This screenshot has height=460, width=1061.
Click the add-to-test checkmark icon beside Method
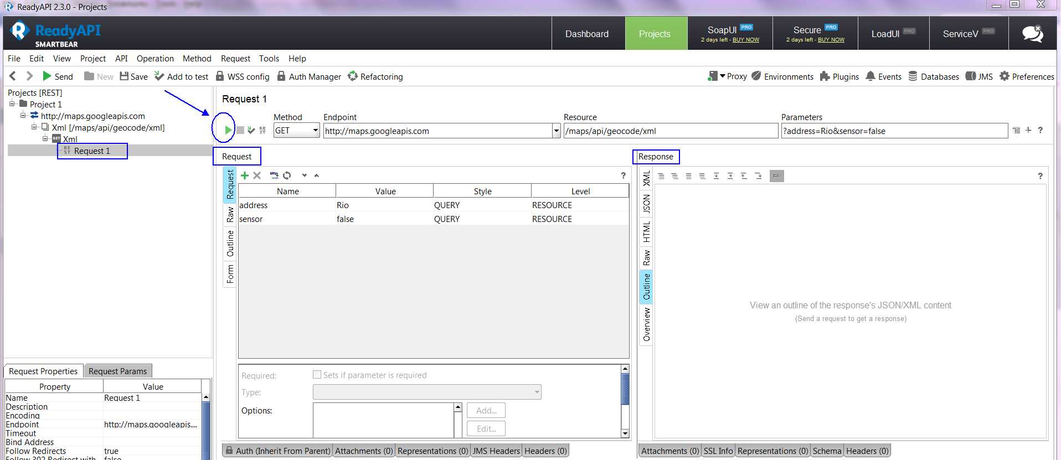click(251, 130)
